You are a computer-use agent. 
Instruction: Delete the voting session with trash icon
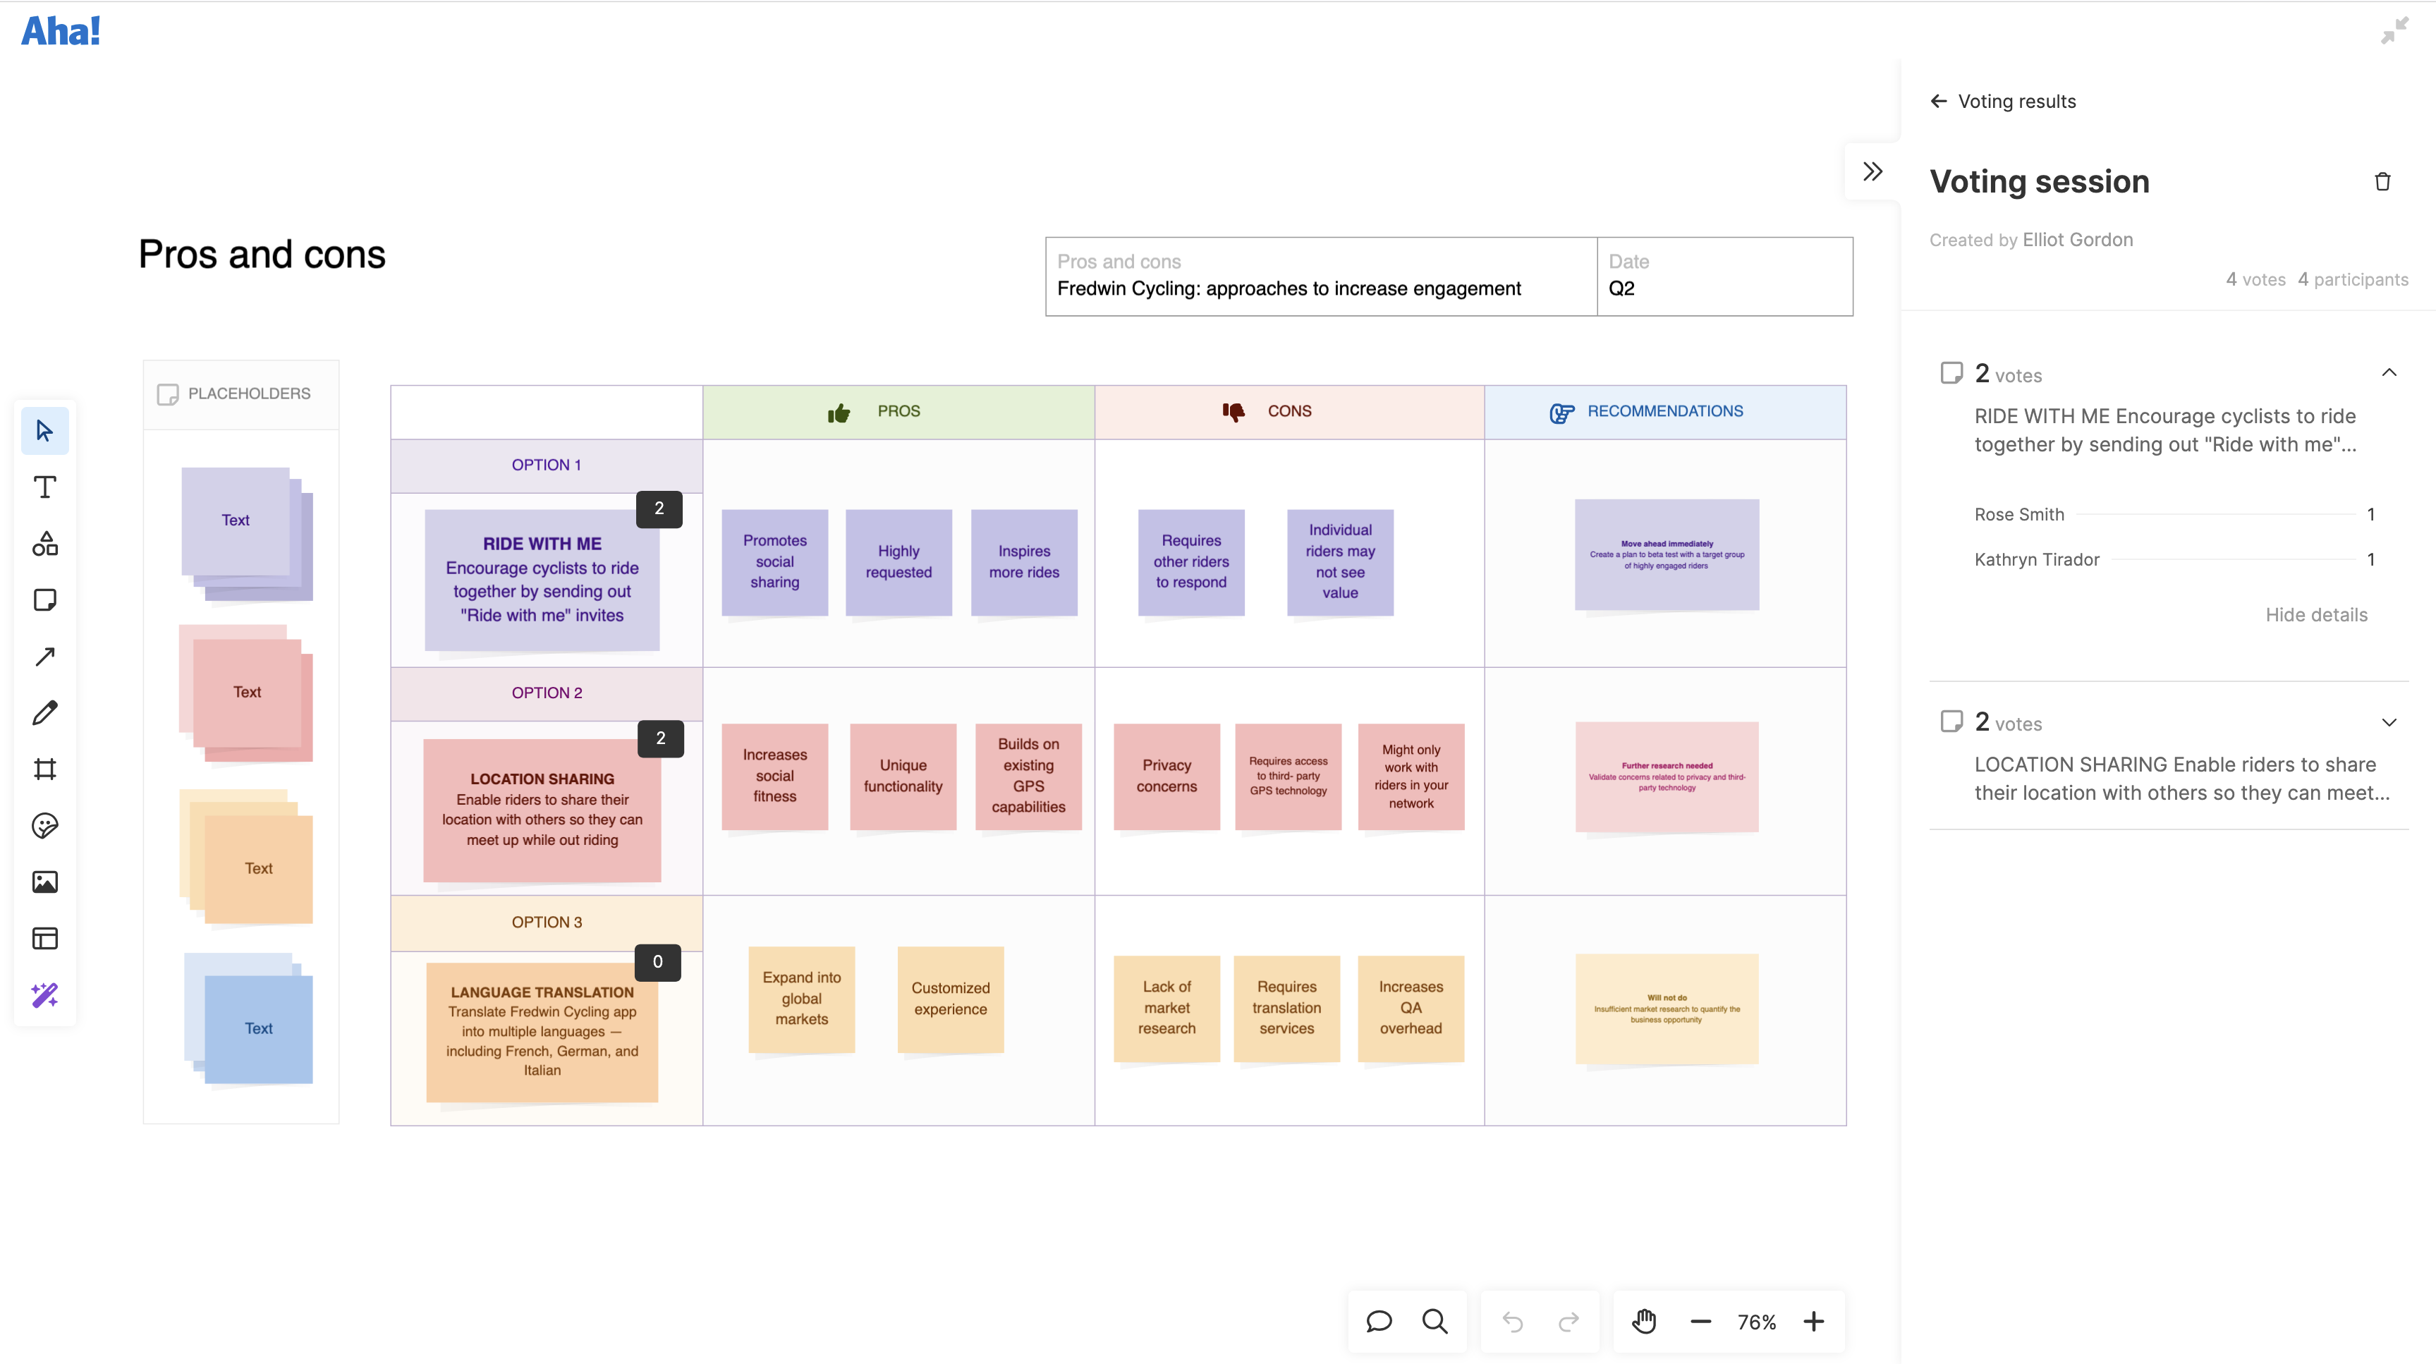coord(2382,181)
